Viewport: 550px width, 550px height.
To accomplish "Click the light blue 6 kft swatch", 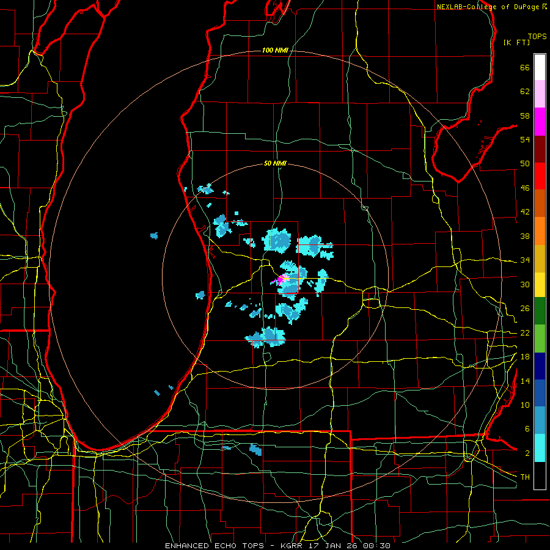I will tap(540, 420).
